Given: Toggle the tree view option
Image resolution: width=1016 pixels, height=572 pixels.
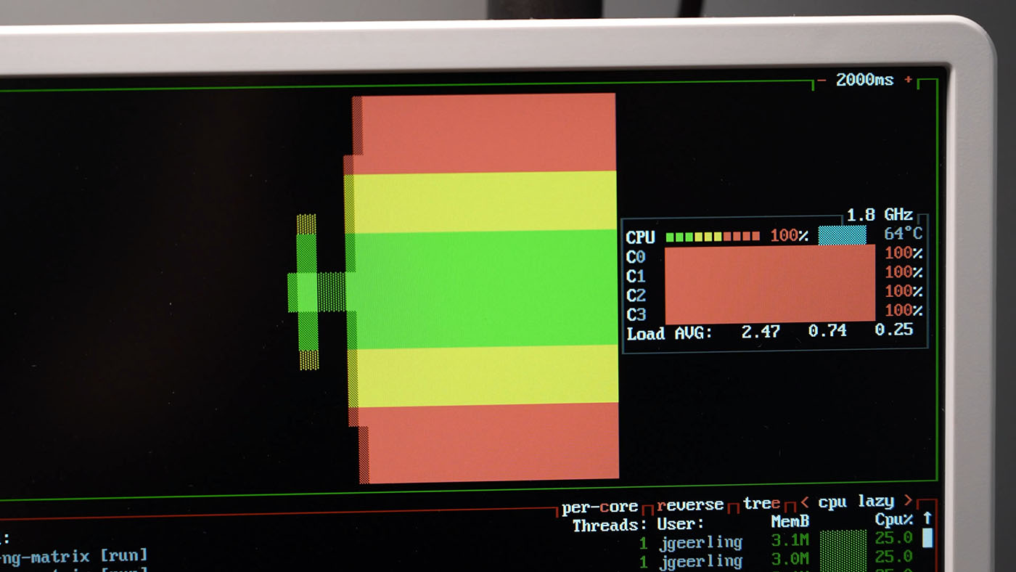Looking at the screenshot, I should pos(762,503).
